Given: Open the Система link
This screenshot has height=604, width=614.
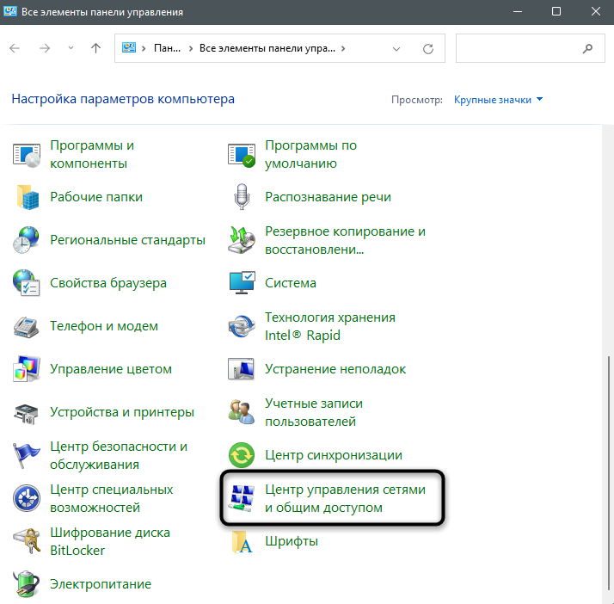Looking at the screenshot, I should 291,283.
